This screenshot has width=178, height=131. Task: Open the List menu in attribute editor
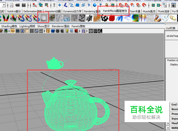(171, 28)
